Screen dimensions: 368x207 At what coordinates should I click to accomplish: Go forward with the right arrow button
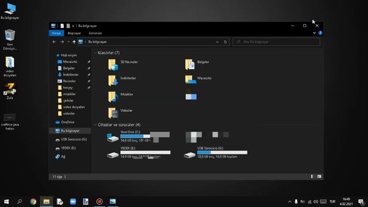click(62, 42)
